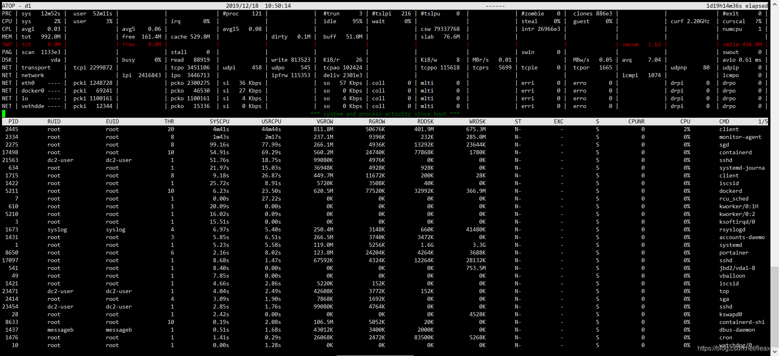779x356 pixels.
Task: Click the scrollbar down arrow
Action: coord(775,352)
